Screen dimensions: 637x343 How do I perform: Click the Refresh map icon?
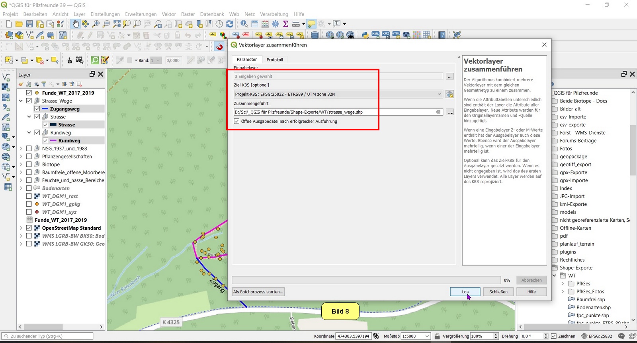[x=230, y=24]
